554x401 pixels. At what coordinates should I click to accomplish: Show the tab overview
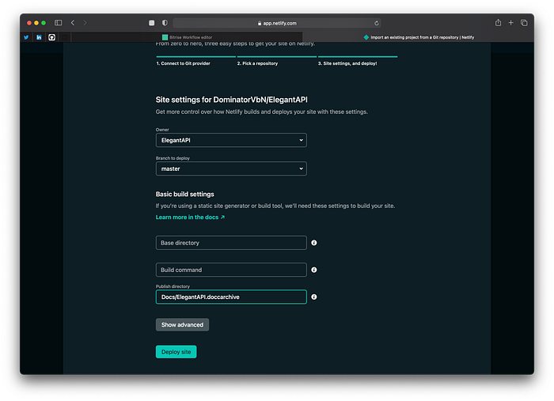tap(524, 23)
